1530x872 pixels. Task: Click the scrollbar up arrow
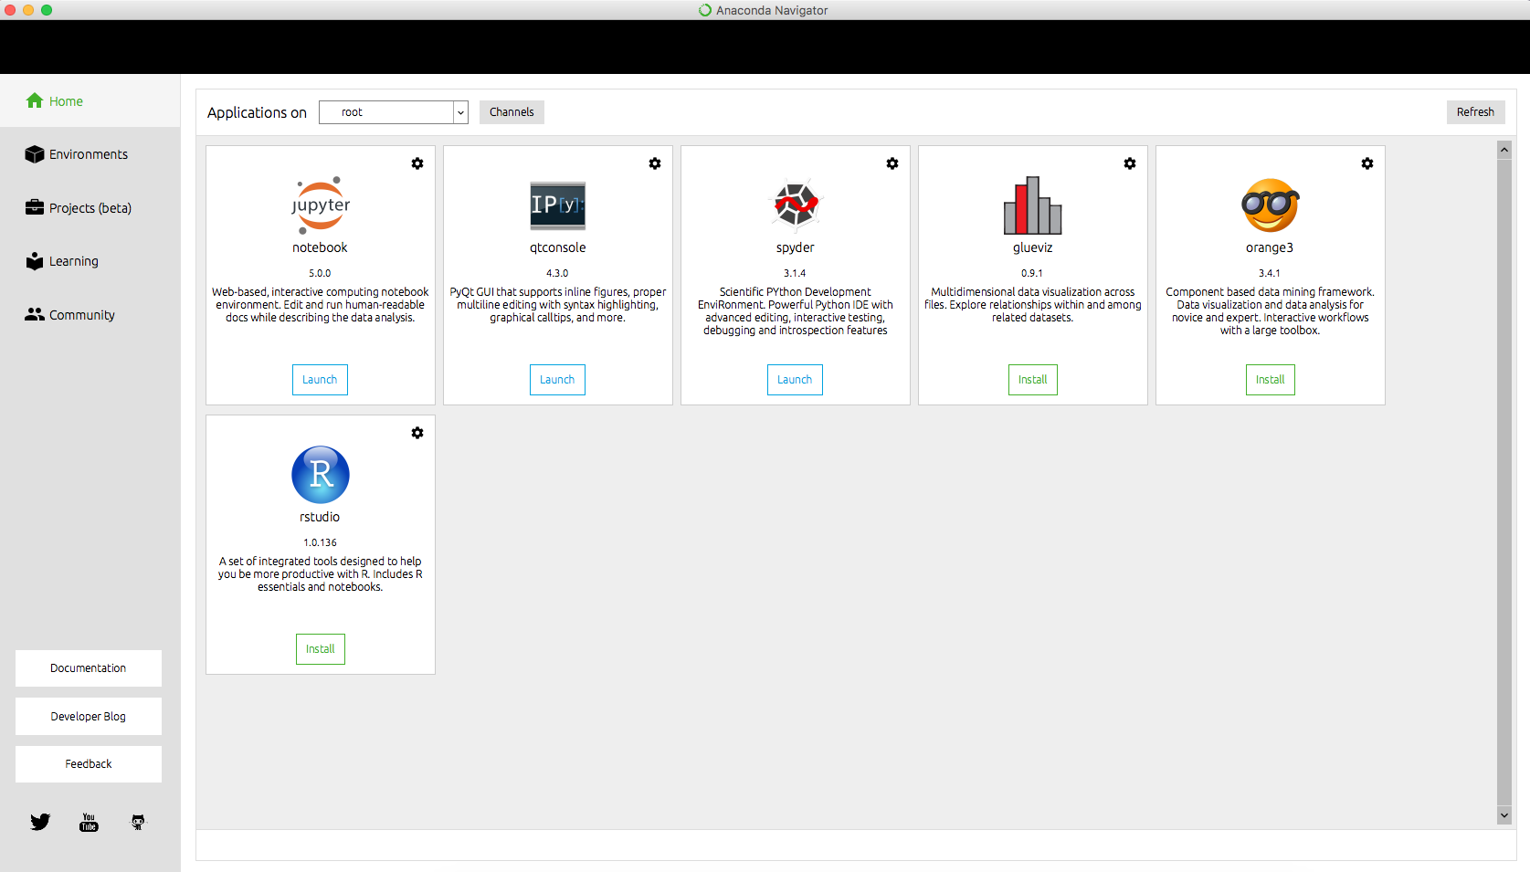(1504, 149)
